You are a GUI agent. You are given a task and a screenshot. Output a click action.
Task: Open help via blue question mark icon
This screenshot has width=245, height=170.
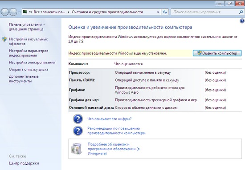pyautogui.click(x=242, y=21)
